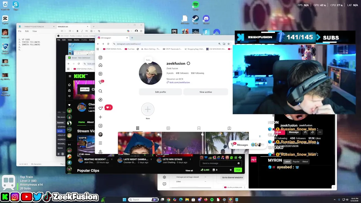Open Skype desktop shortcut

point(16,6)
